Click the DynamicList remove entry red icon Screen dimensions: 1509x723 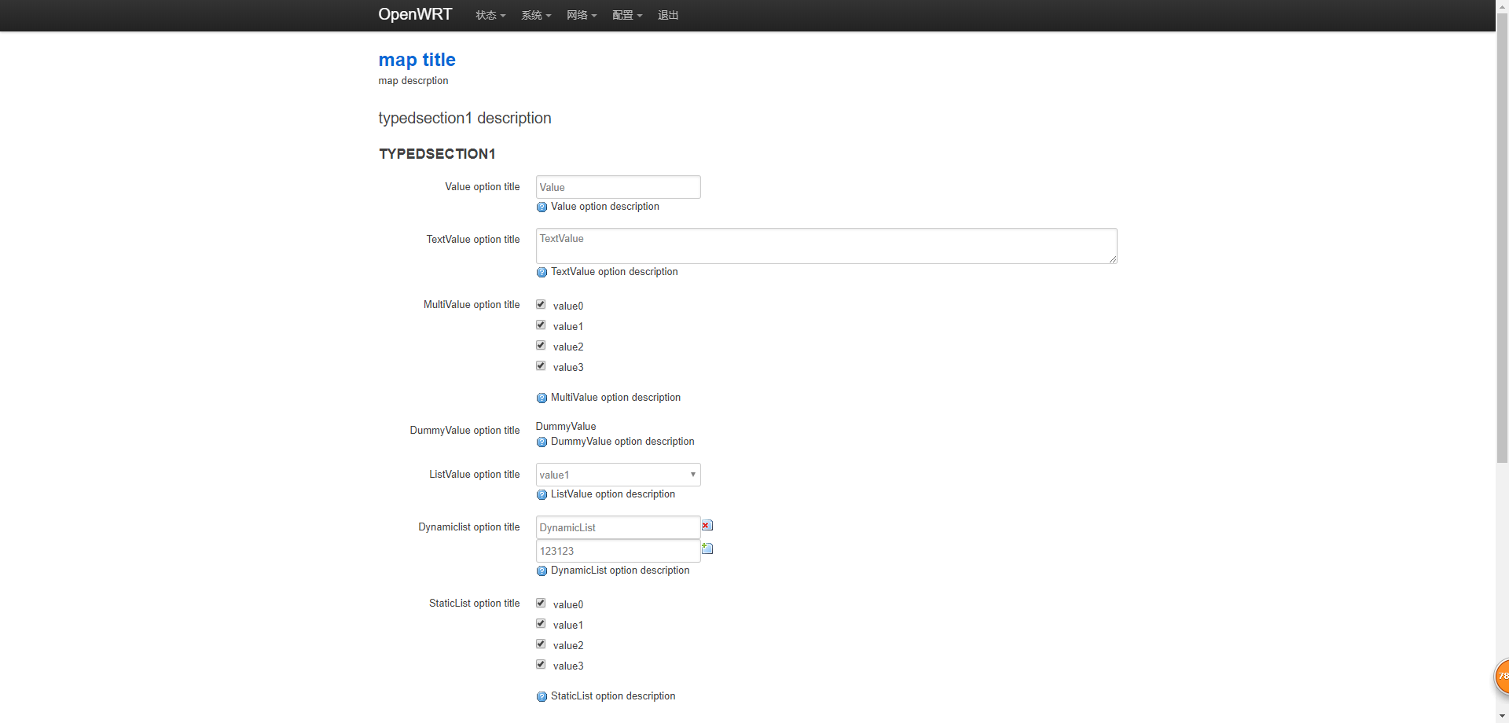pos(707,525)
